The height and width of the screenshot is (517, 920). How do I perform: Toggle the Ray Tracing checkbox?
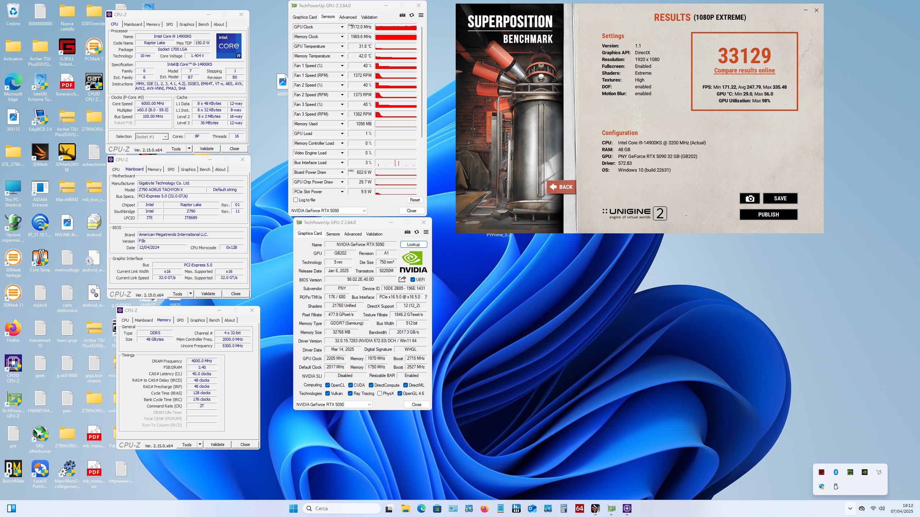click(x=350, y=393)
